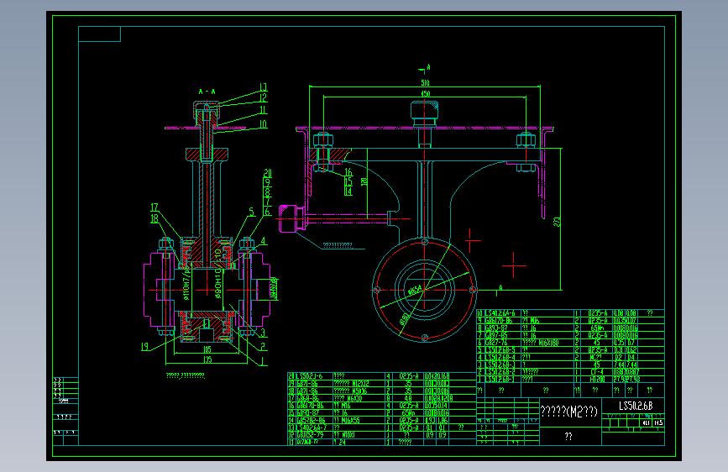Screen dimensions: 728x472
Task: Select the parts list row 21 LS502J-6
Action: (x=382, y=375)
